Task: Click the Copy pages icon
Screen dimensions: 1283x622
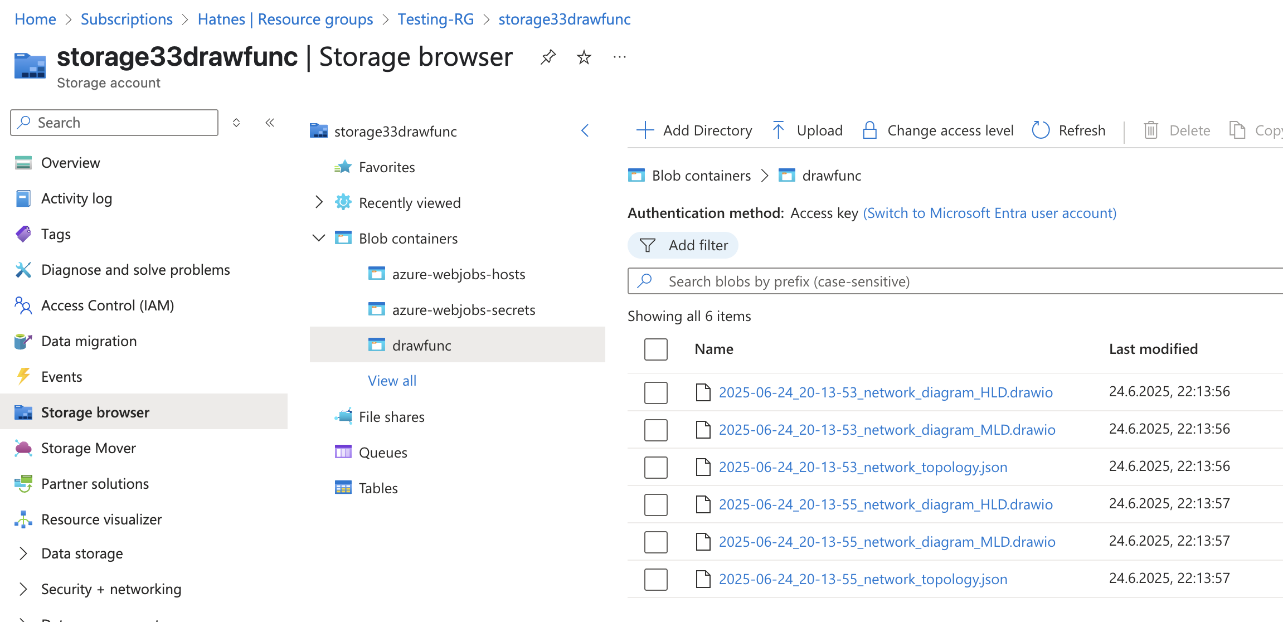Action: coord(1237,130)
